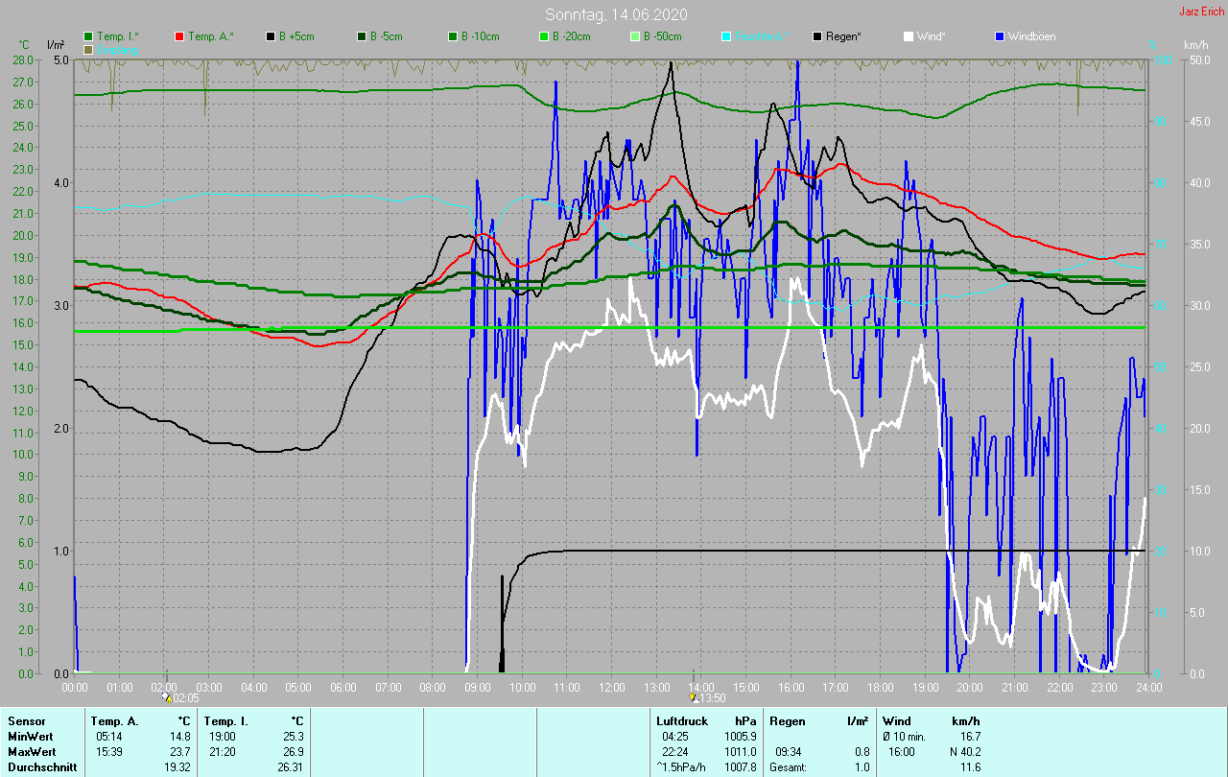Click the Jarz Erich label
Viewport: 1228px width, 777px height.
[1201, 12]
